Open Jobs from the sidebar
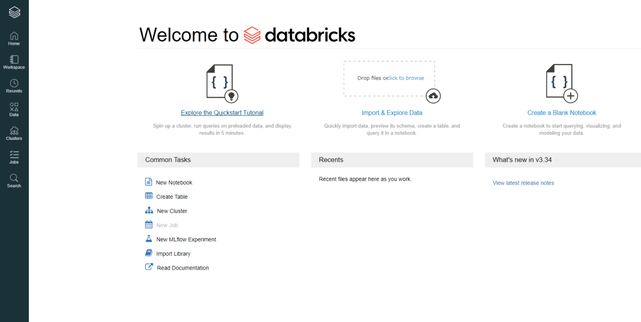 [x=14, y=157]
